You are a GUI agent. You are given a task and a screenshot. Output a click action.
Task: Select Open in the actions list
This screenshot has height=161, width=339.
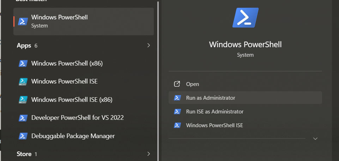(245, 84)
